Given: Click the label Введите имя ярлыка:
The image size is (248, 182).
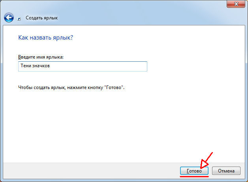Looking at the screenshot, I should (x=41, y=57).
